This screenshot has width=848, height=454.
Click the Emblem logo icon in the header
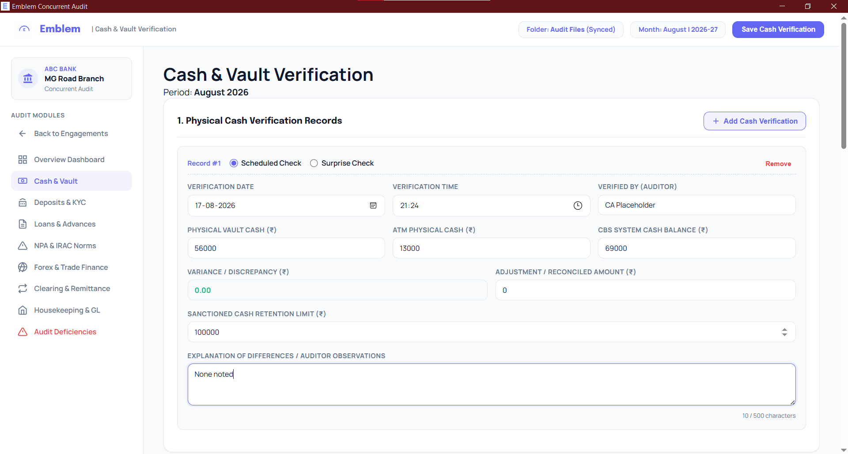24,29
